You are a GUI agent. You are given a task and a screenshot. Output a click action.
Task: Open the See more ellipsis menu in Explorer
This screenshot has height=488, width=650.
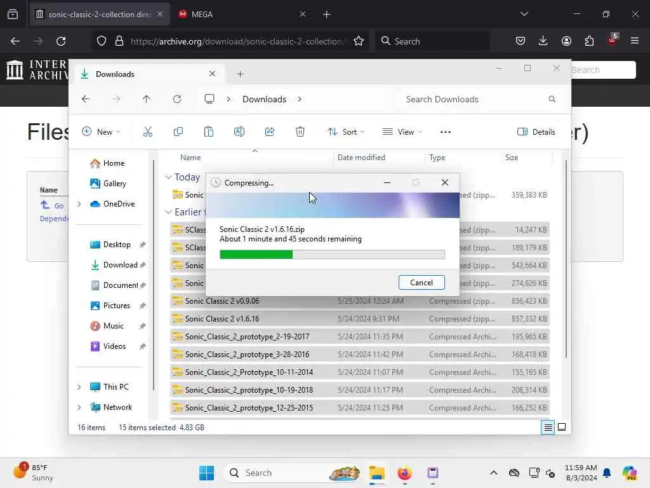(445, 132)
